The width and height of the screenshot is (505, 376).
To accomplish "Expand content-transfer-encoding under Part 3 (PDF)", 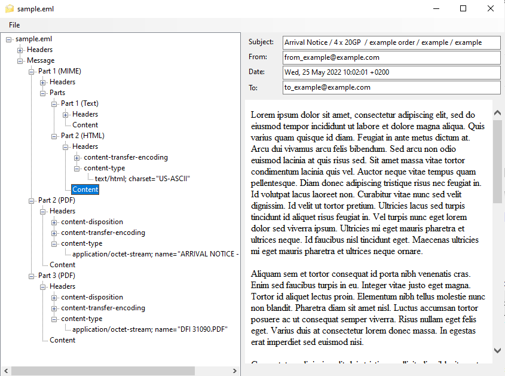I will (53, 307).
